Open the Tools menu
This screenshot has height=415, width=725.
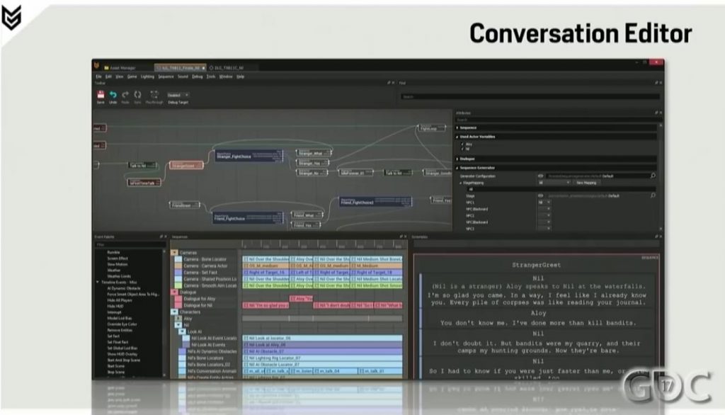(x=211, y=76)
